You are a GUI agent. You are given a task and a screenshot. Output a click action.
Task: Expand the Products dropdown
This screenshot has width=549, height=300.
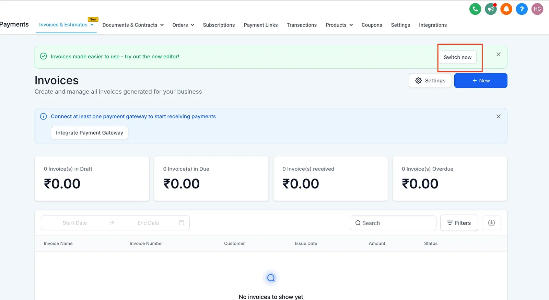coord(339,25)
